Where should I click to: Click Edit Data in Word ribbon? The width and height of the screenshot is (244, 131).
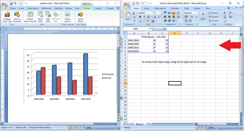[48, 17]
